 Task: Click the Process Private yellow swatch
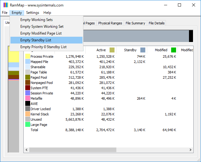(28, 56)
